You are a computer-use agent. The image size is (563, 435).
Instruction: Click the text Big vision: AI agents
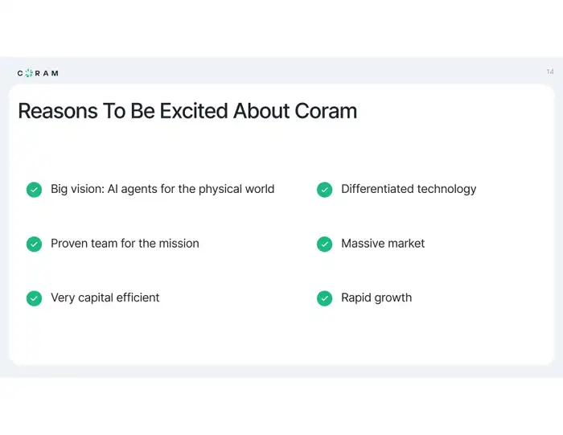[104, 189]
